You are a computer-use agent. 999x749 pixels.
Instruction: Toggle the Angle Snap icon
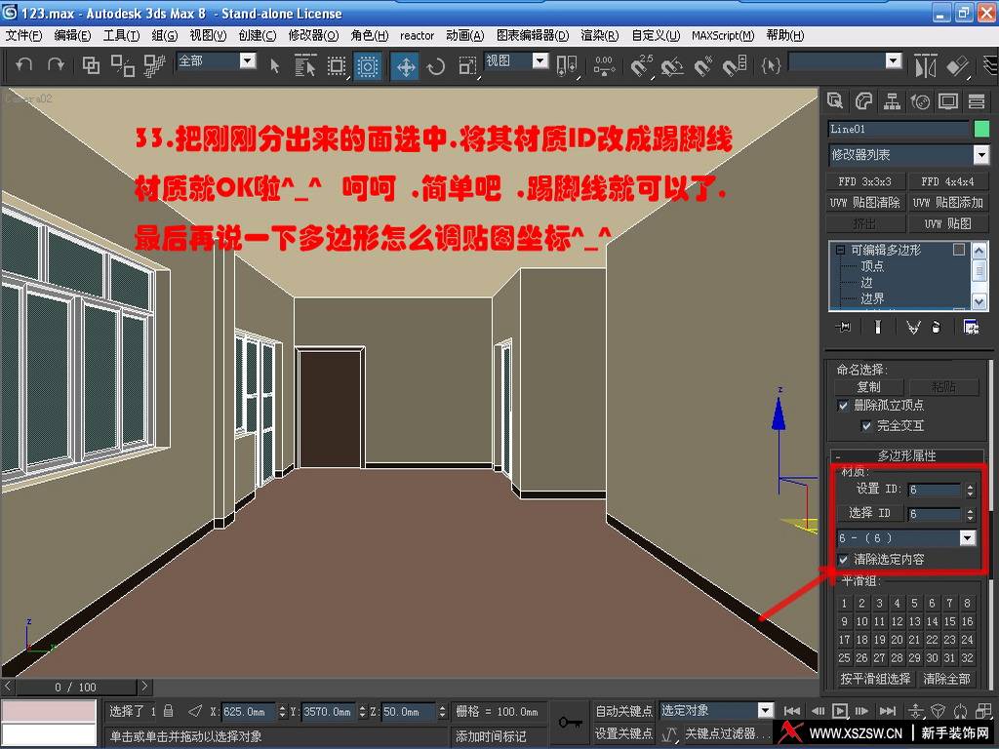click(x=671, y=65)
